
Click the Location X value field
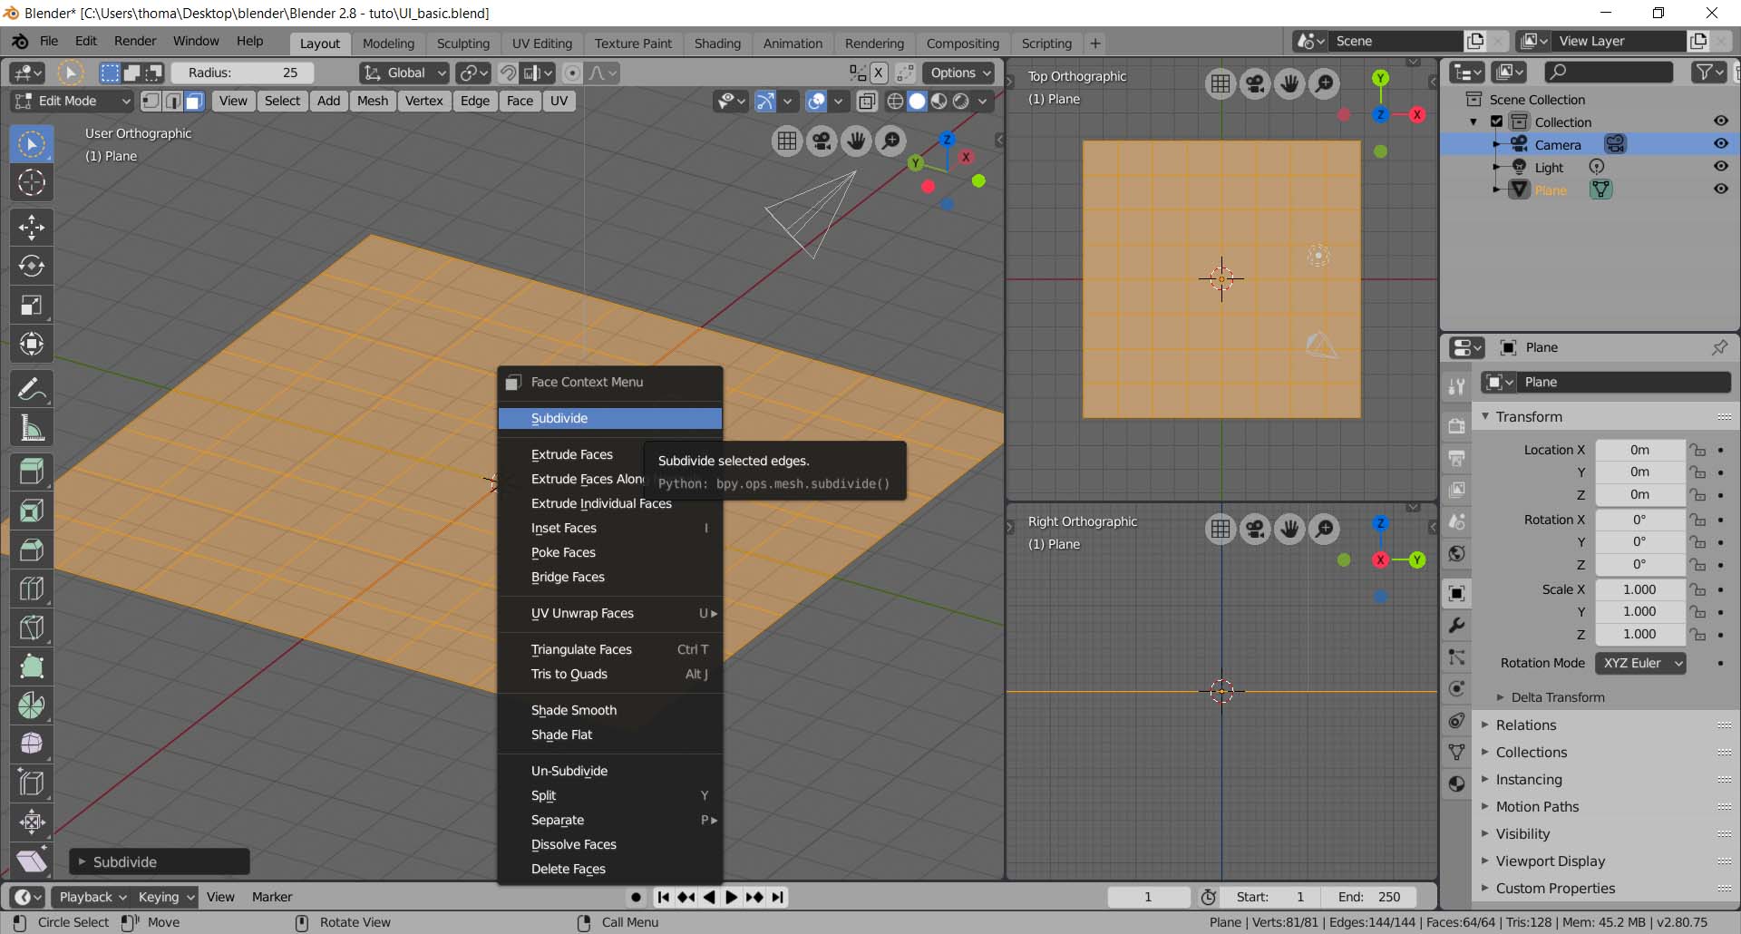coord(1639,450)
